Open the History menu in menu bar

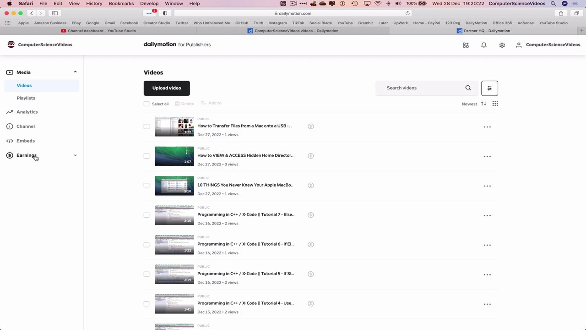pyautogui.click(x=94, y=3)
